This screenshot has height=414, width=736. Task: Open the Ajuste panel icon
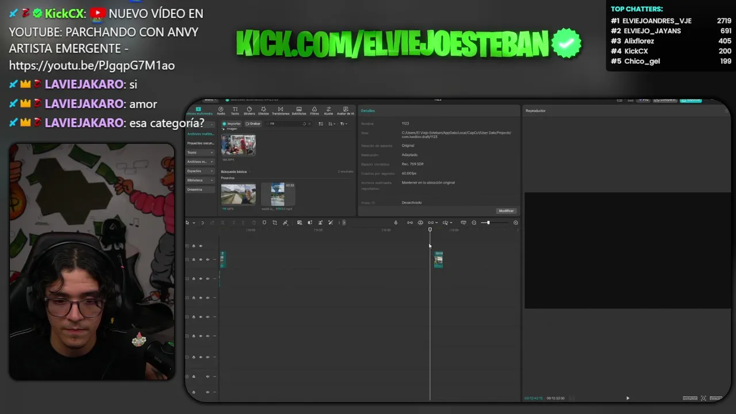click(328, 110)
